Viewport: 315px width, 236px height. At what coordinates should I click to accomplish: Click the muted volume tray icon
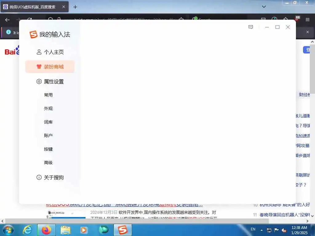(284, 230)
